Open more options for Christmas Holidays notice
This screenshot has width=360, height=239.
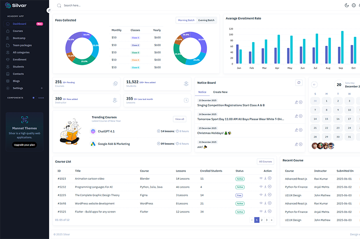pos(301,130)
